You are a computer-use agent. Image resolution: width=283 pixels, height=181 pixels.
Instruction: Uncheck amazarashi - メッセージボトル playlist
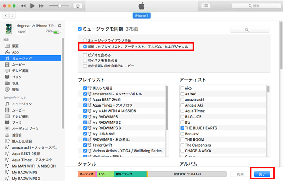(x=85, y=94)
